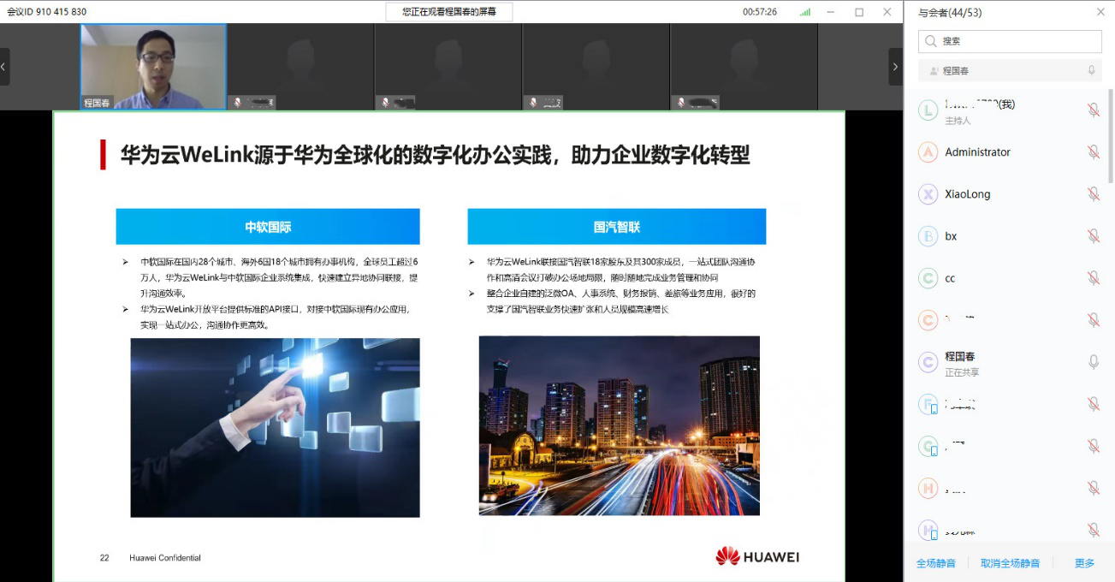Click 程国春's avatar in the participant list
This screenshot has height=582, width=1115.
928,362
